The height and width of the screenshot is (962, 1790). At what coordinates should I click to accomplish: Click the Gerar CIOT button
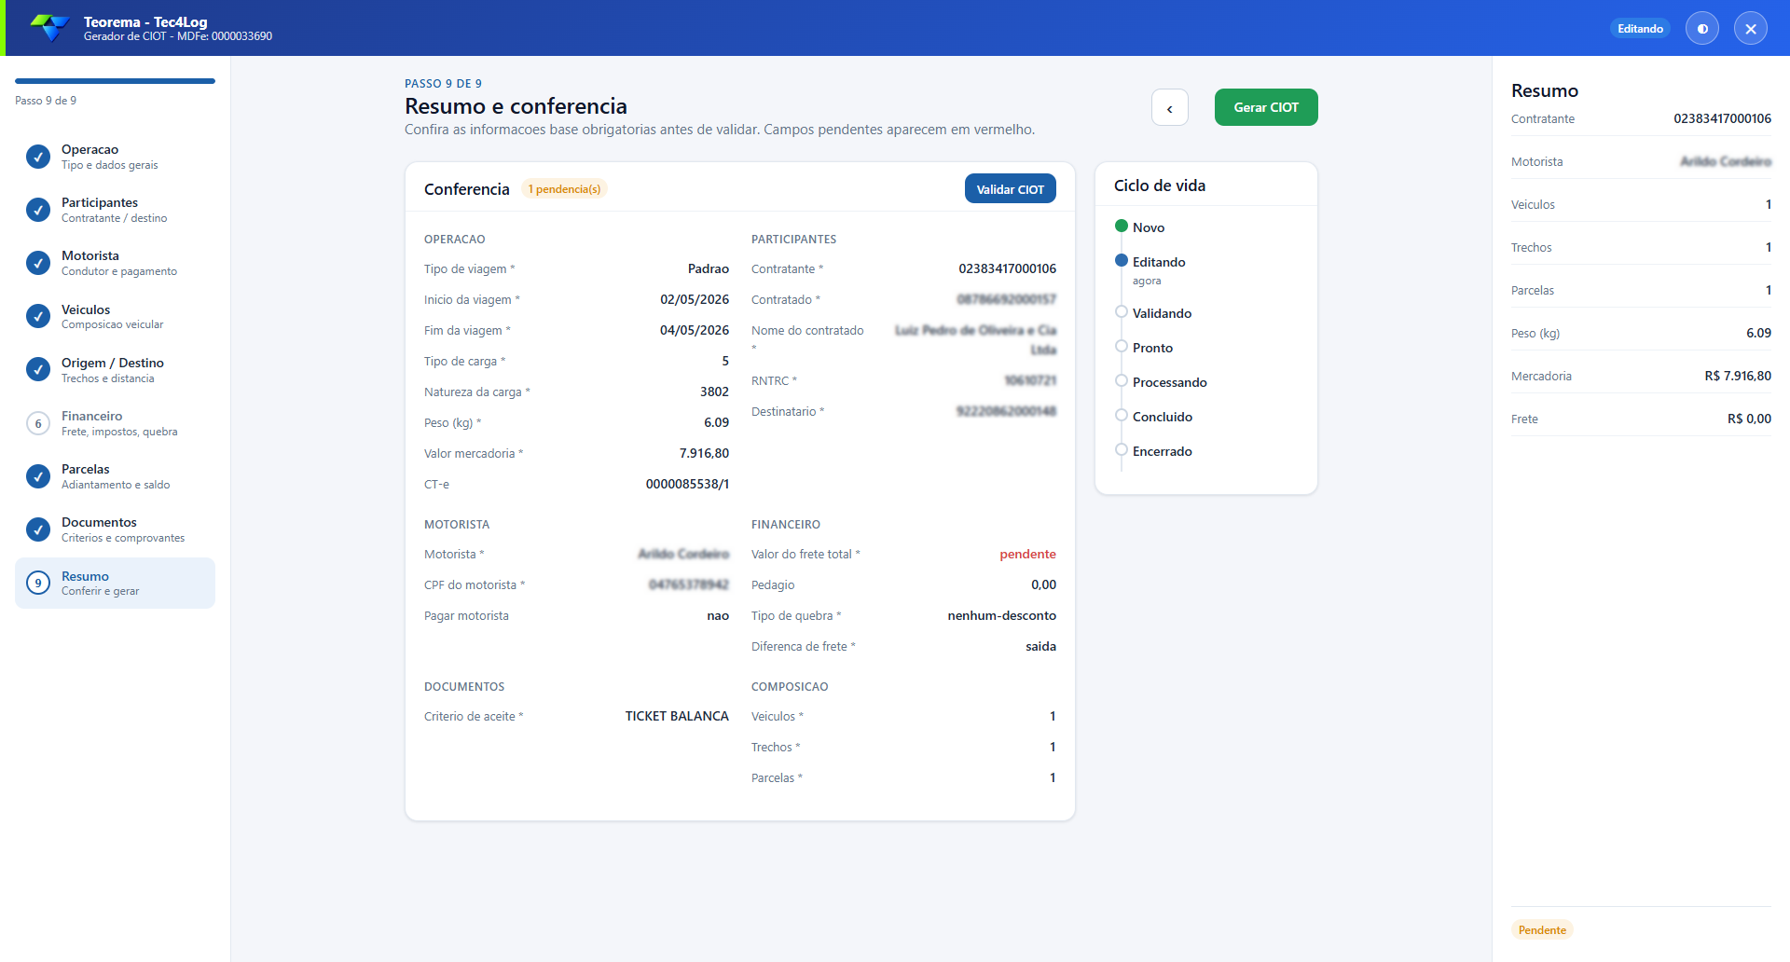pos(1266,107)
